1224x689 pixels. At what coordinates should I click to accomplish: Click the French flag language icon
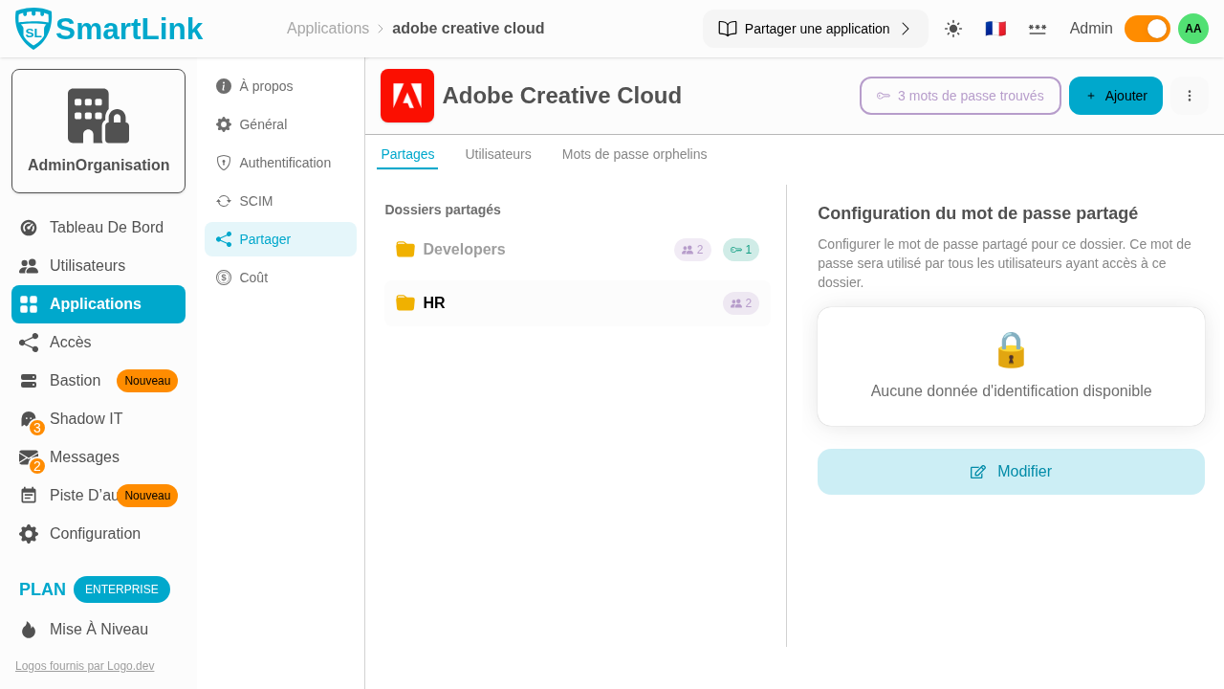(995, 29)
